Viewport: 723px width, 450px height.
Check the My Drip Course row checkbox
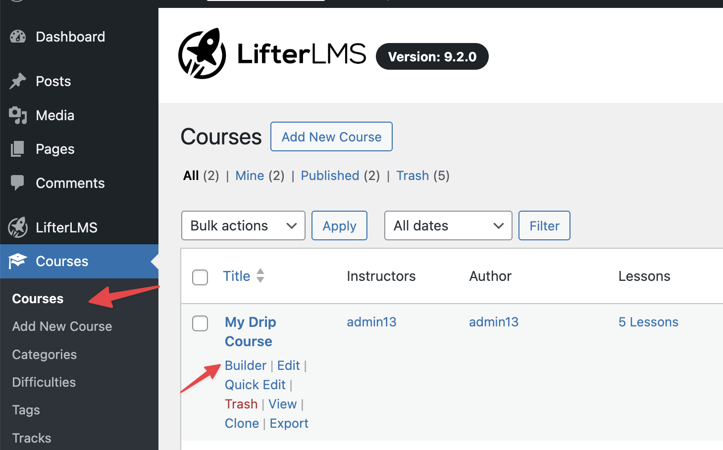pos(200,323)
